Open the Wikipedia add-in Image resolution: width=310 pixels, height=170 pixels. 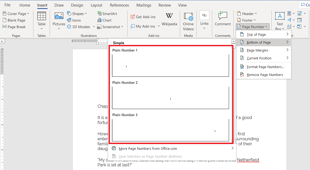(169, 19)
